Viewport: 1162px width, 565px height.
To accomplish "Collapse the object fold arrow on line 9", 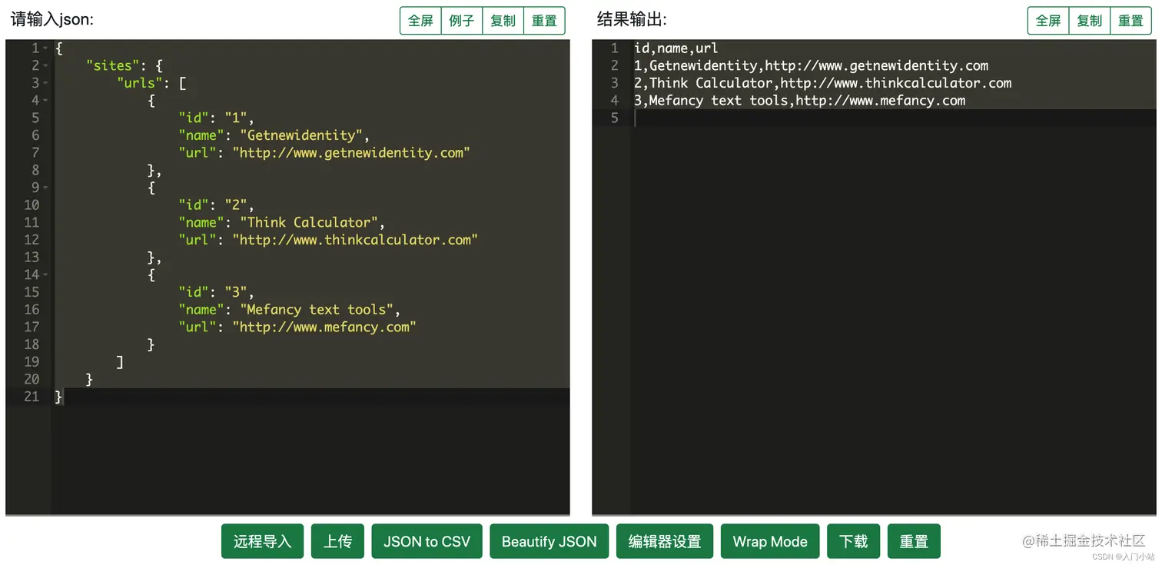I will click(x=45, y=188).
